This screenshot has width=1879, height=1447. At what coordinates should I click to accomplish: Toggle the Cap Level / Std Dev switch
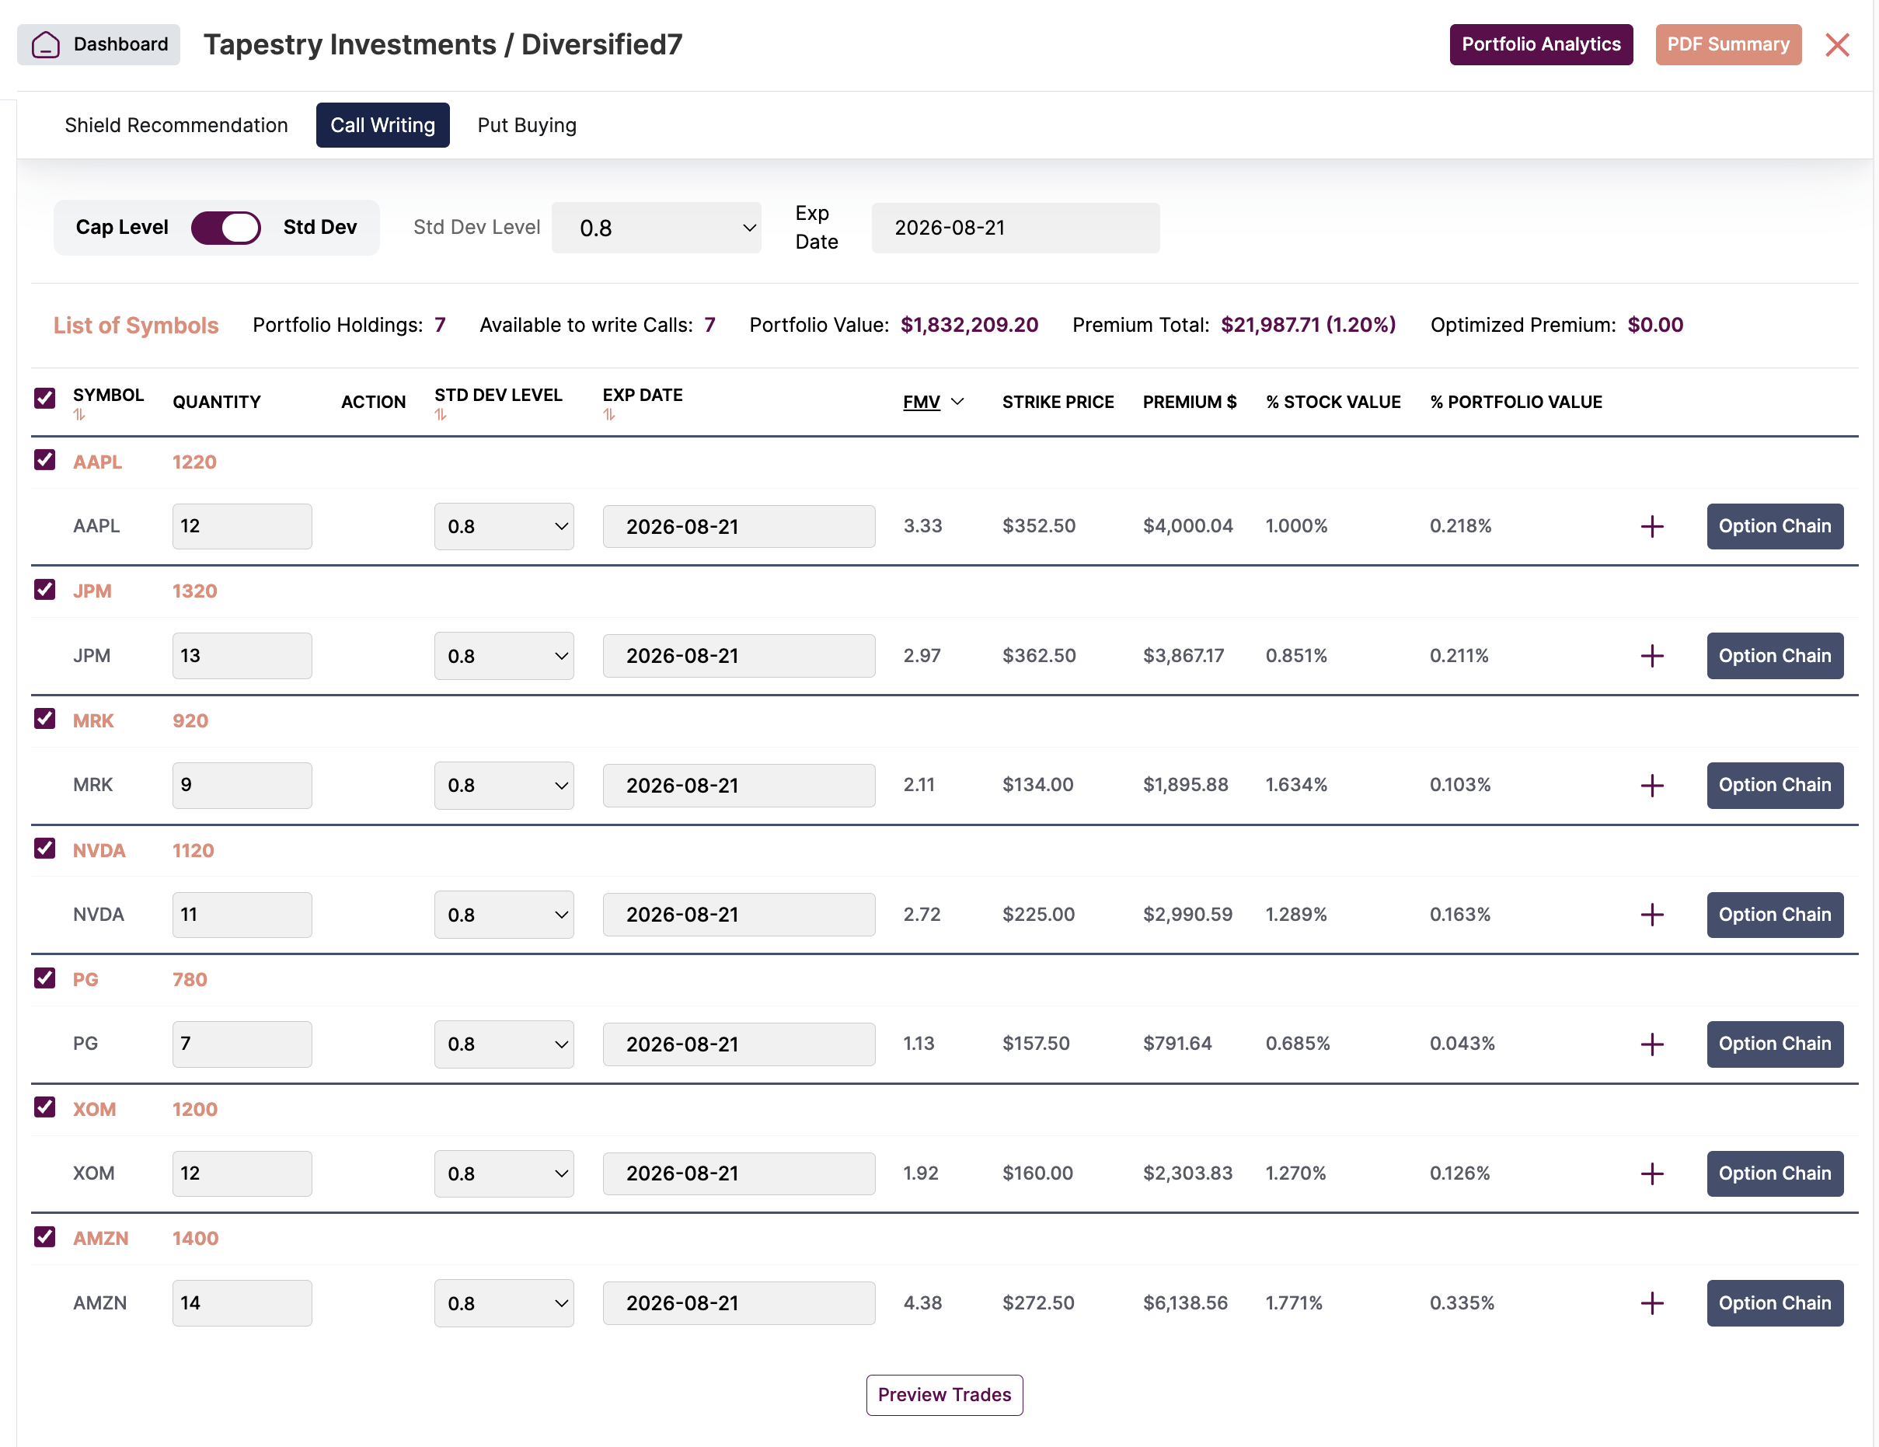pos(225,228)
